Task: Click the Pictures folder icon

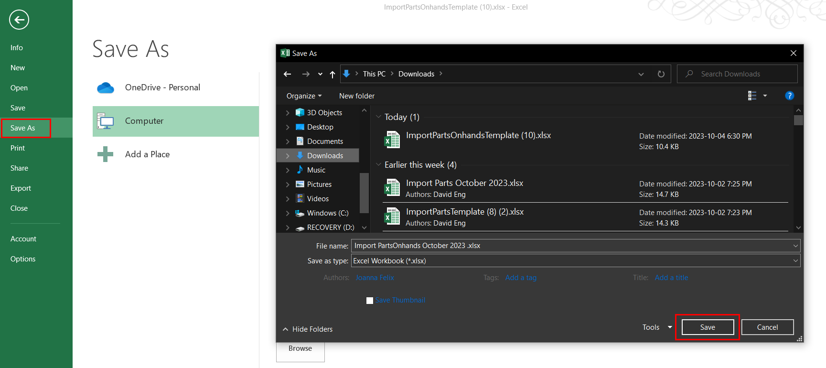Action: tap(300, 184)
